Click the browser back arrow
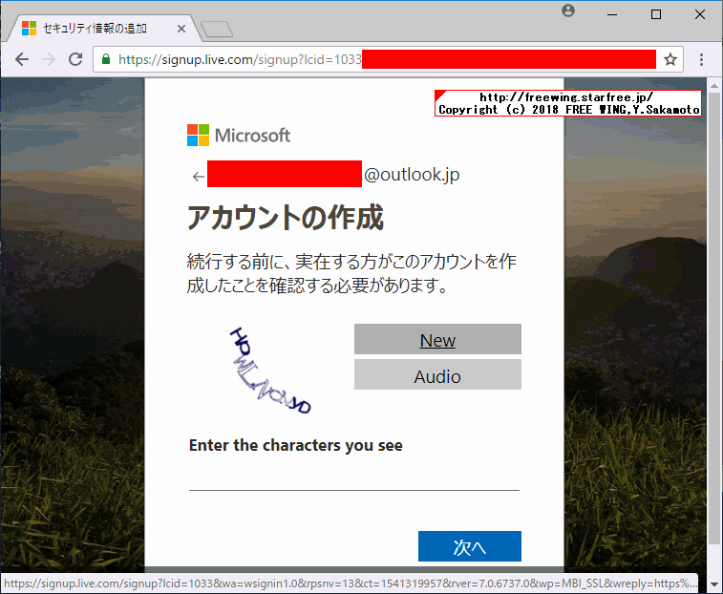This screenshot has height=594, width=723. point(22,59)
